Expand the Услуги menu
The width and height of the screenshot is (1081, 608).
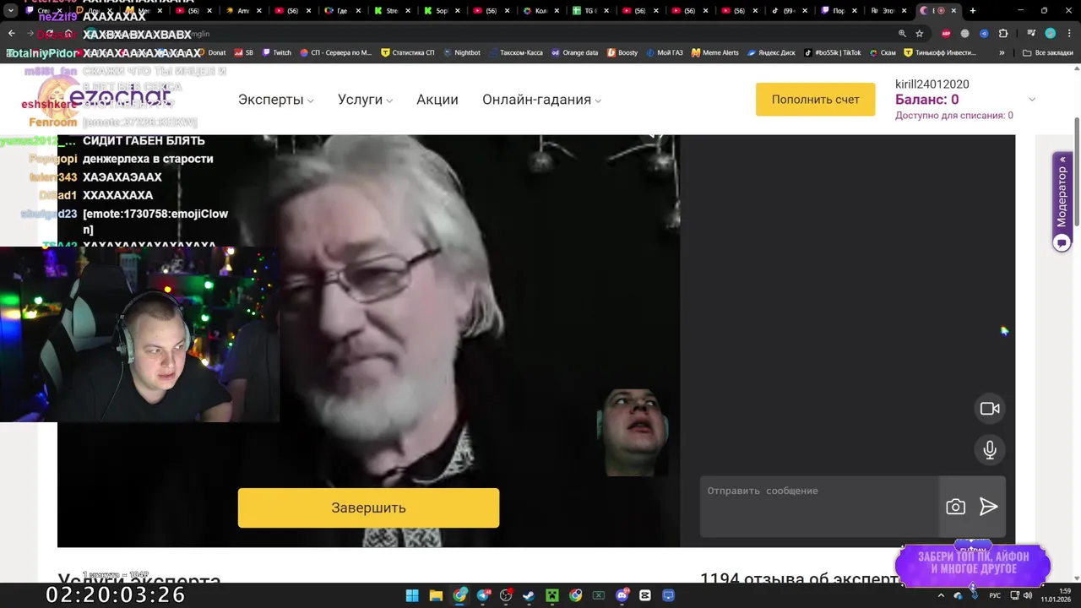pyautogui.click(x=365, y=100)
